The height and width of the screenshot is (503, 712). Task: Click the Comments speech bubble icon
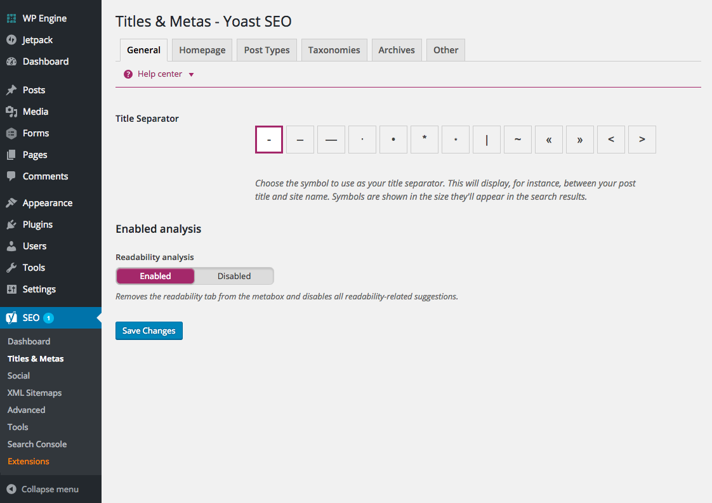(11, 176)
